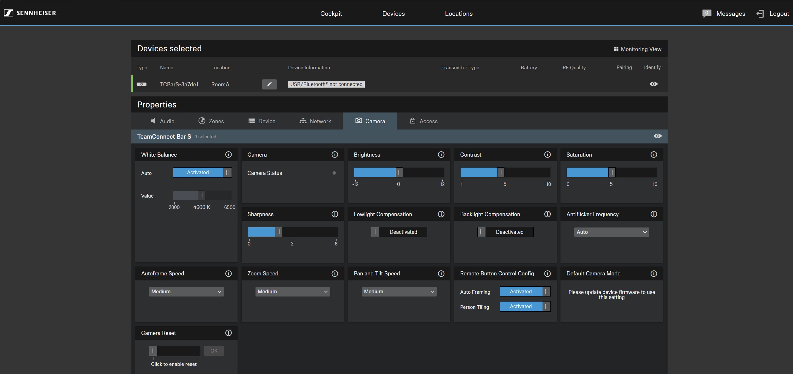This screenshot has height=374, width=793.
Task: Show info for Camera panel
Action: coord(335,154)
